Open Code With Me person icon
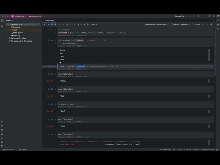Image resolution: width=220 pixels, height=165 pixels. click(209, 16)
